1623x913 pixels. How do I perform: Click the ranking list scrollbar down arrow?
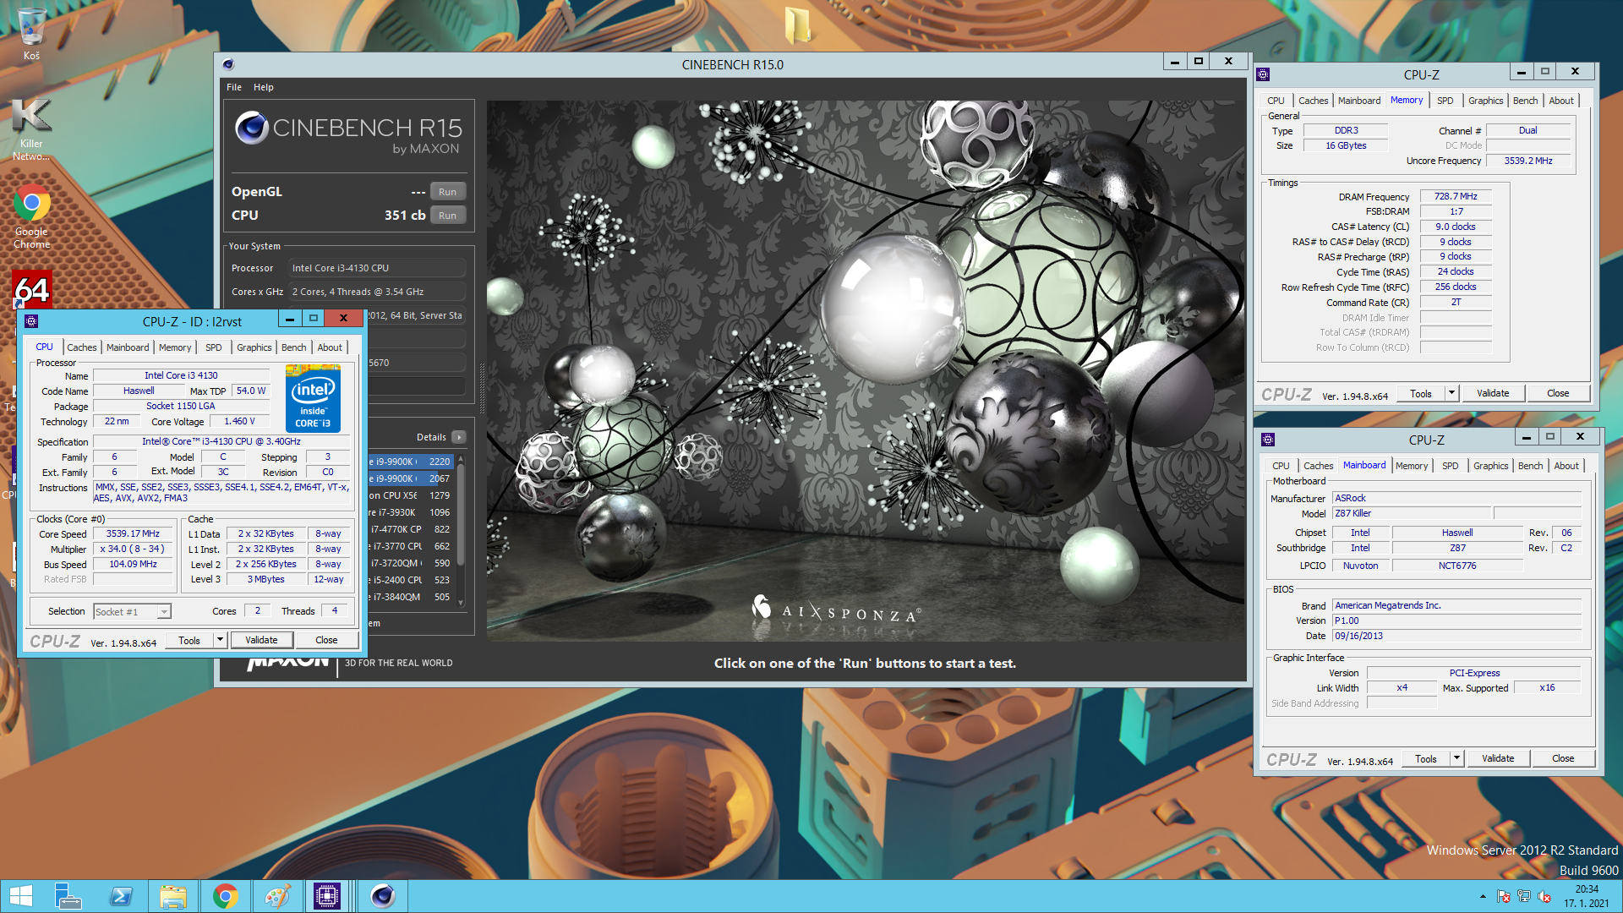(461, 603)
